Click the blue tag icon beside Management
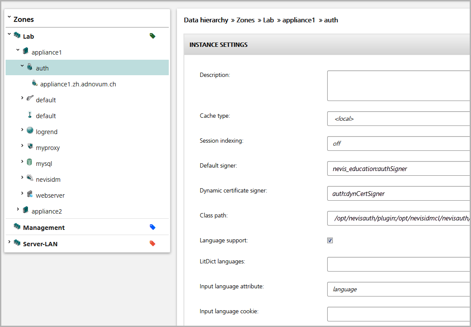Viewport: 471px width, 327px height. (152, 227)
